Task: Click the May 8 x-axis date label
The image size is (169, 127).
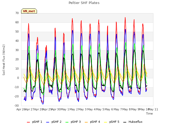Action: (x=126, y=109)
